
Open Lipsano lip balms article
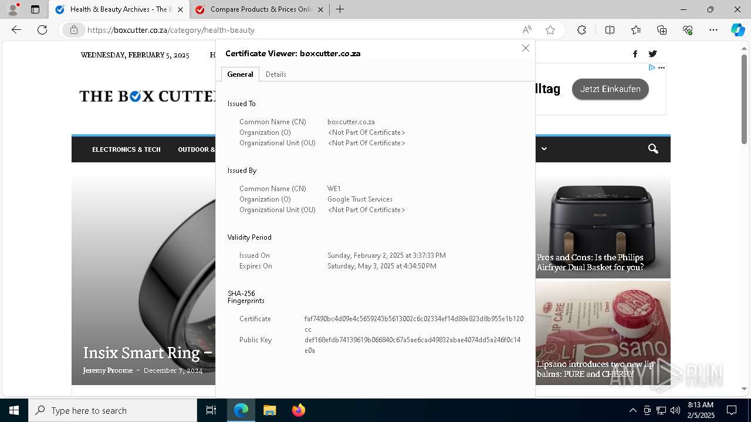tap(595, 369)
